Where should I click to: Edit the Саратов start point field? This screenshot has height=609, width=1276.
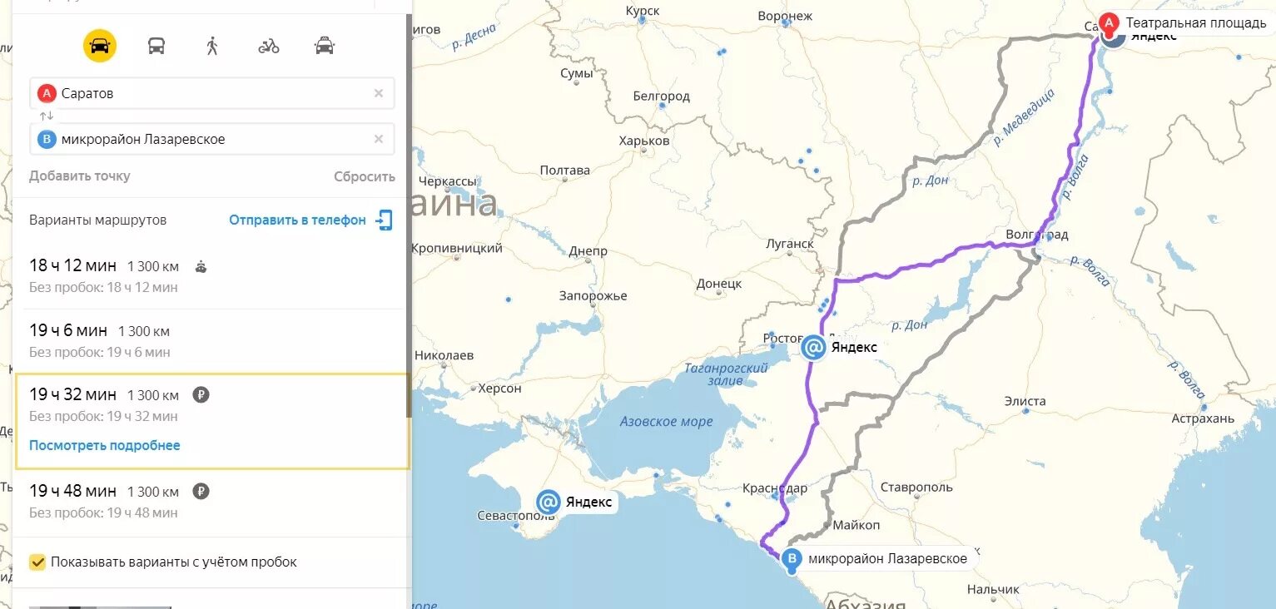tap(212, 93)
